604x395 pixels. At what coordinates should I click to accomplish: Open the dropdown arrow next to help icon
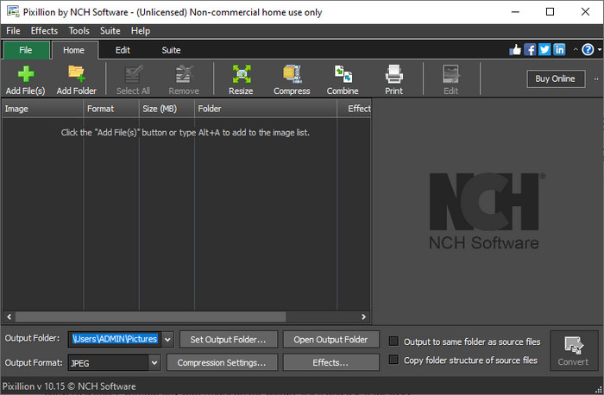click(600, 50)
